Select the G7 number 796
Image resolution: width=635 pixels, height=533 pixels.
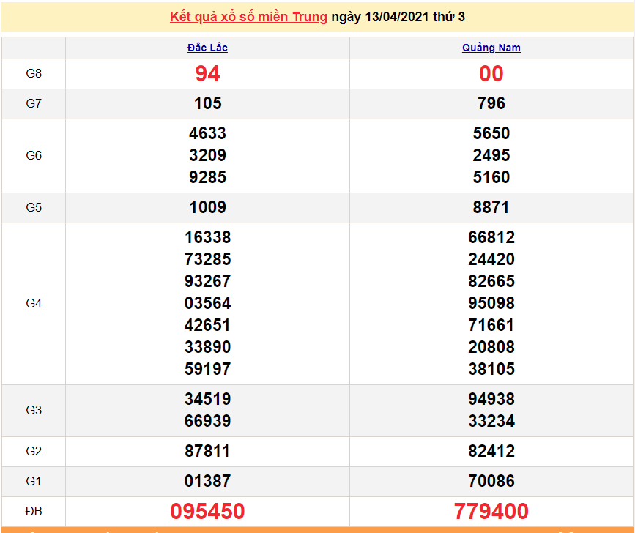pyautogui.click(x=491, y=103)
